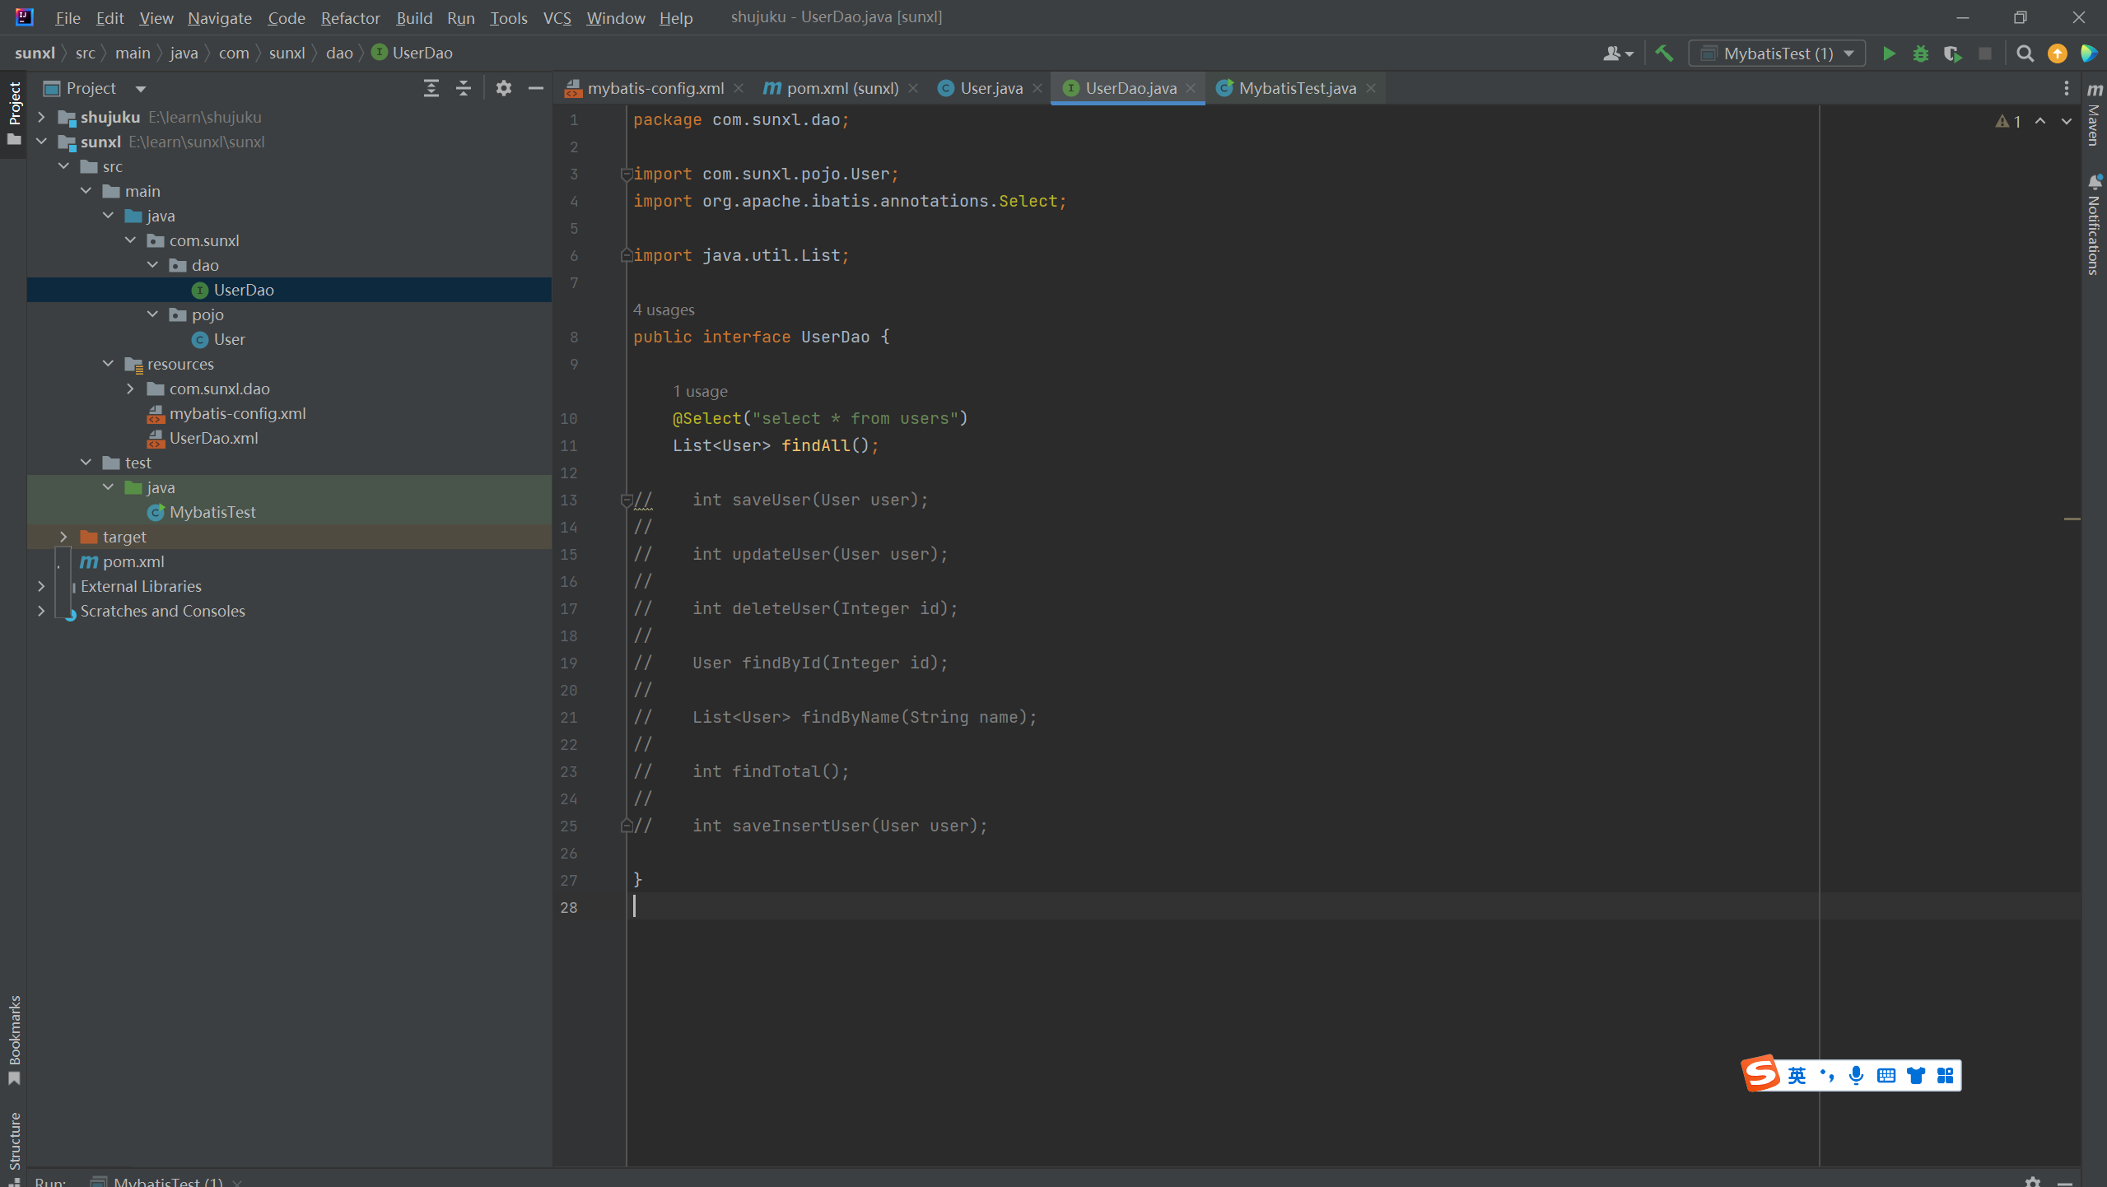Close the mybatis-config.xml tab
This screenshot has height=1187, width=2107.
[x=739, y=88]
